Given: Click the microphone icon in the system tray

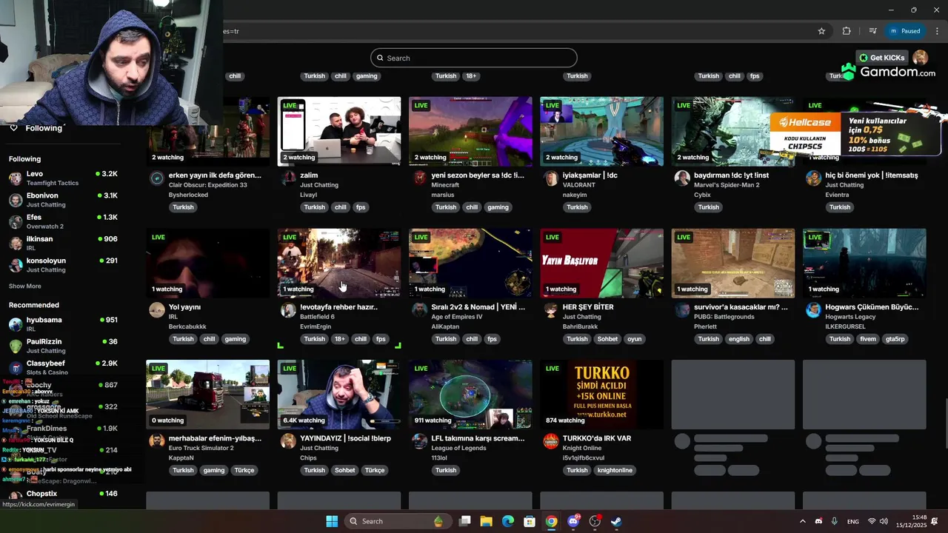Looking at the screenshot, I should [x=834, y=521].
